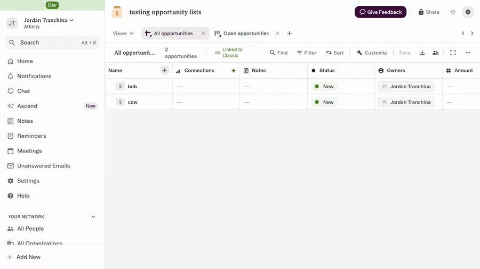This screenshot has width=480, height=269.
Task: Click empty Connections cell in cow row
Action: 206,102
